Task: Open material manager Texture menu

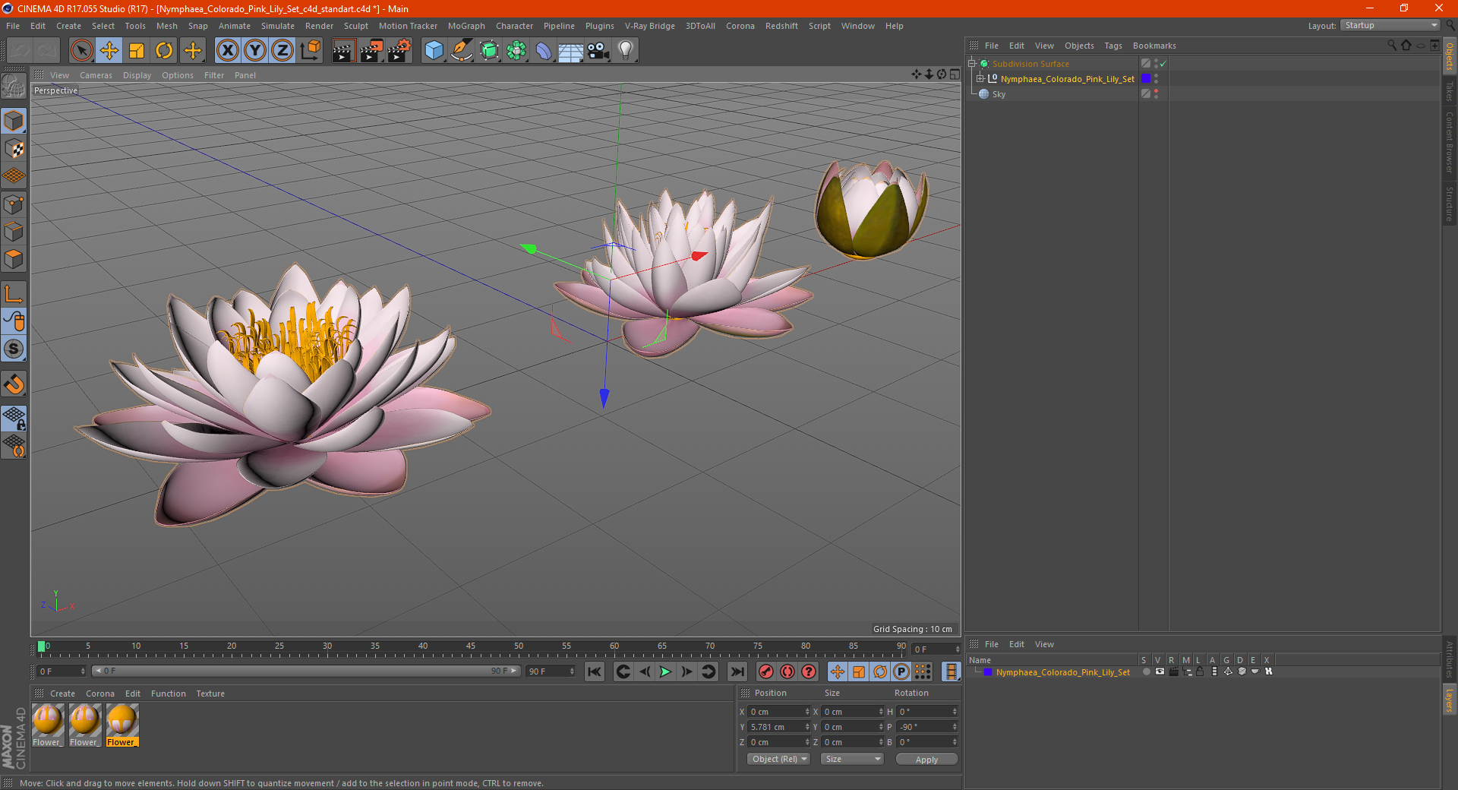Action: [210, 694]
